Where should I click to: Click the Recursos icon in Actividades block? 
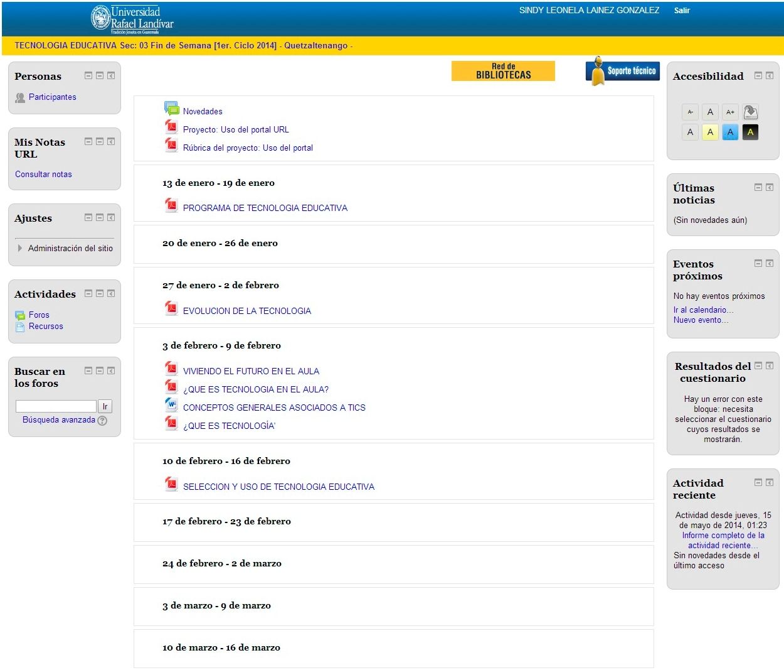pos(20,327)
